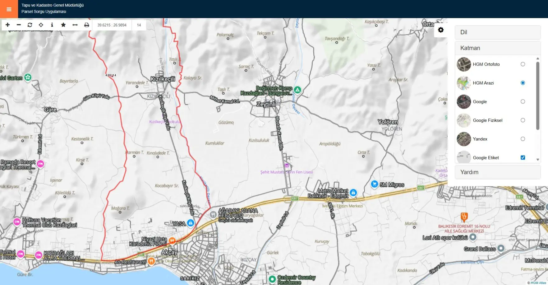Select the distance measure tool
548x285 pixels.
tap(75, 25)
